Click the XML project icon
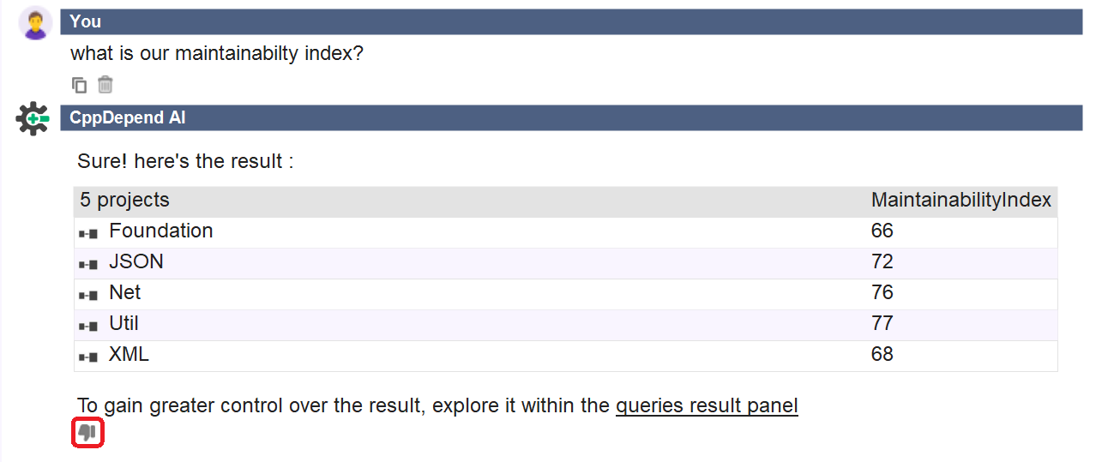1114x462 pixels. click(88, 357)
